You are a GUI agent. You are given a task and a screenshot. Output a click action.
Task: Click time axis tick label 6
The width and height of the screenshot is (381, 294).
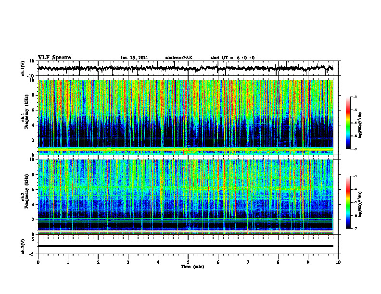218,262
